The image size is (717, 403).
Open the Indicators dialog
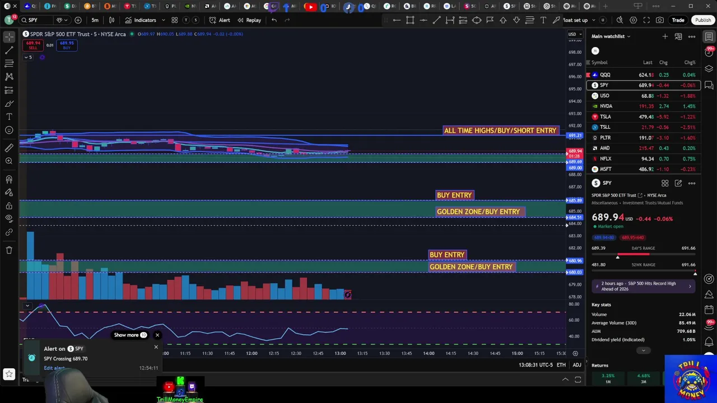click(141, 20)
